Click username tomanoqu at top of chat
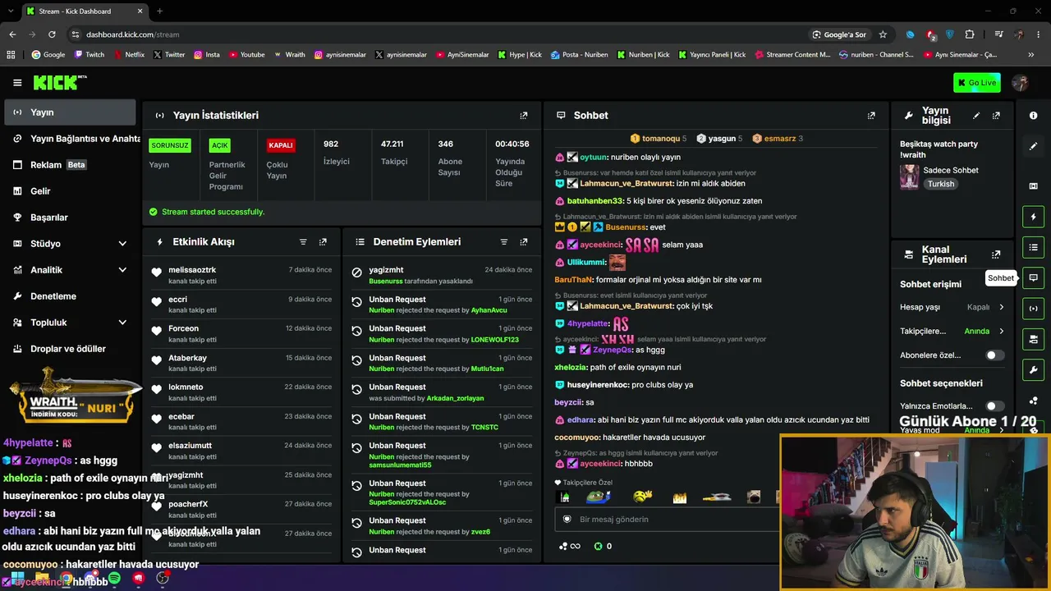1051x591 pixels. (x=661, y=139)
